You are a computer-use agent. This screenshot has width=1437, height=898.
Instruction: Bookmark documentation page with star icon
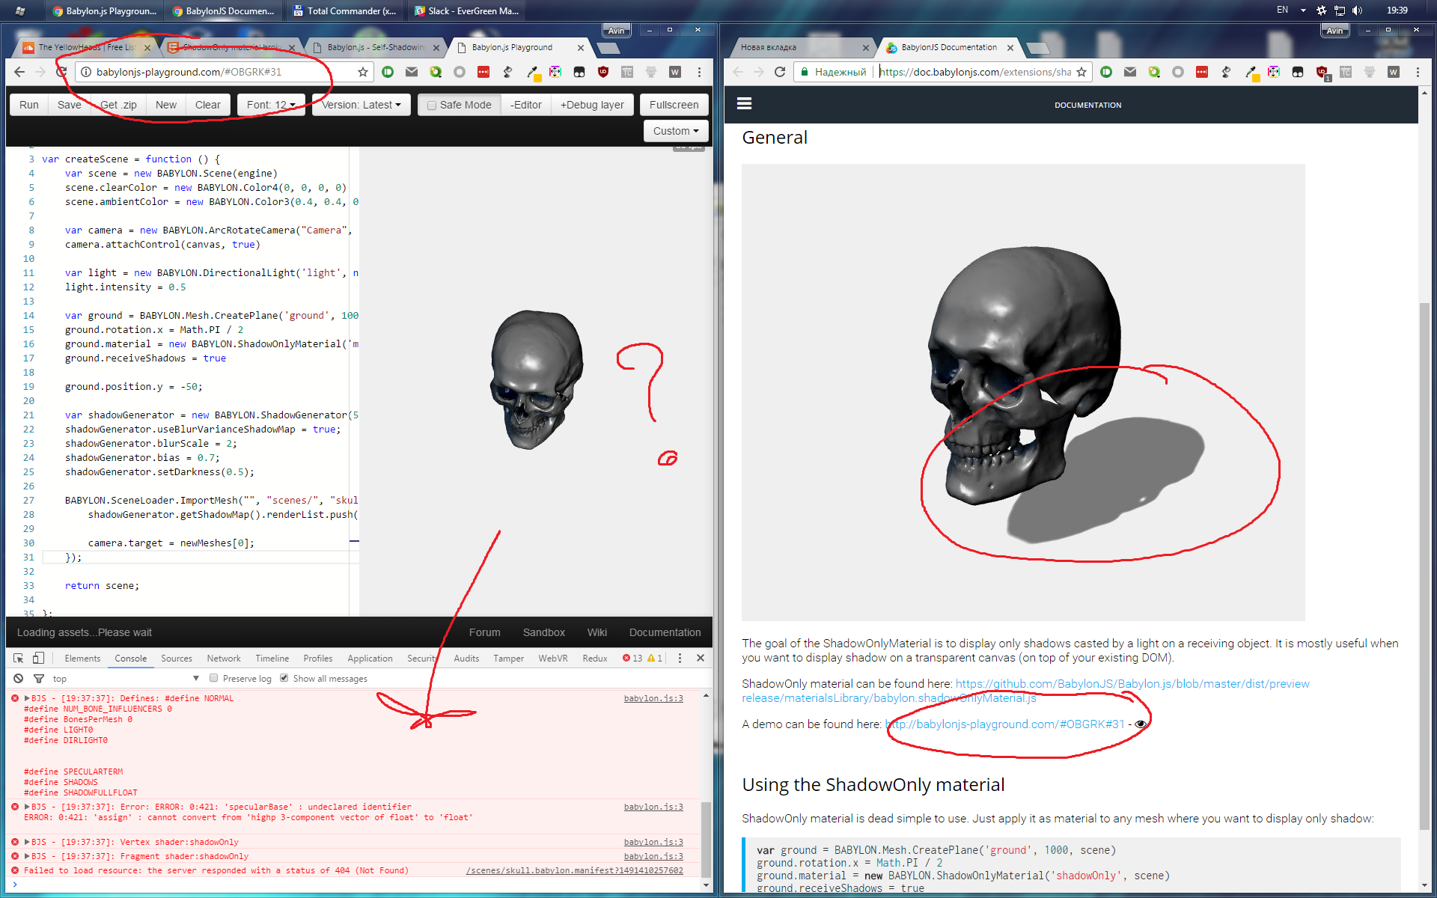(x=1081, y=72)
